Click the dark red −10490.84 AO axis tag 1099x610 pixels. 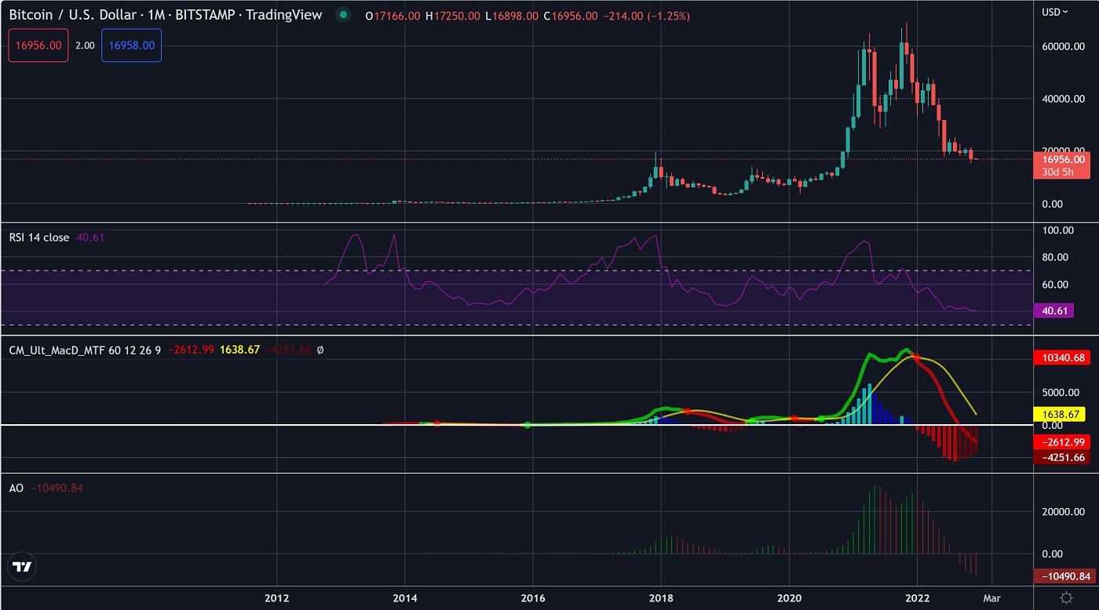1063,576
